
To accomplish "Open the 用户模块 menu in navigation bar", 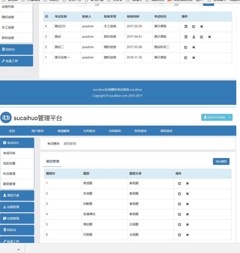I will (37, 131).
